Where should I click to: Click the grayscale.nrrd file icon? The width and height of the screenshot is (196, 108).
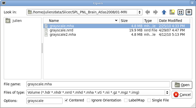click(x=46, y=30)
